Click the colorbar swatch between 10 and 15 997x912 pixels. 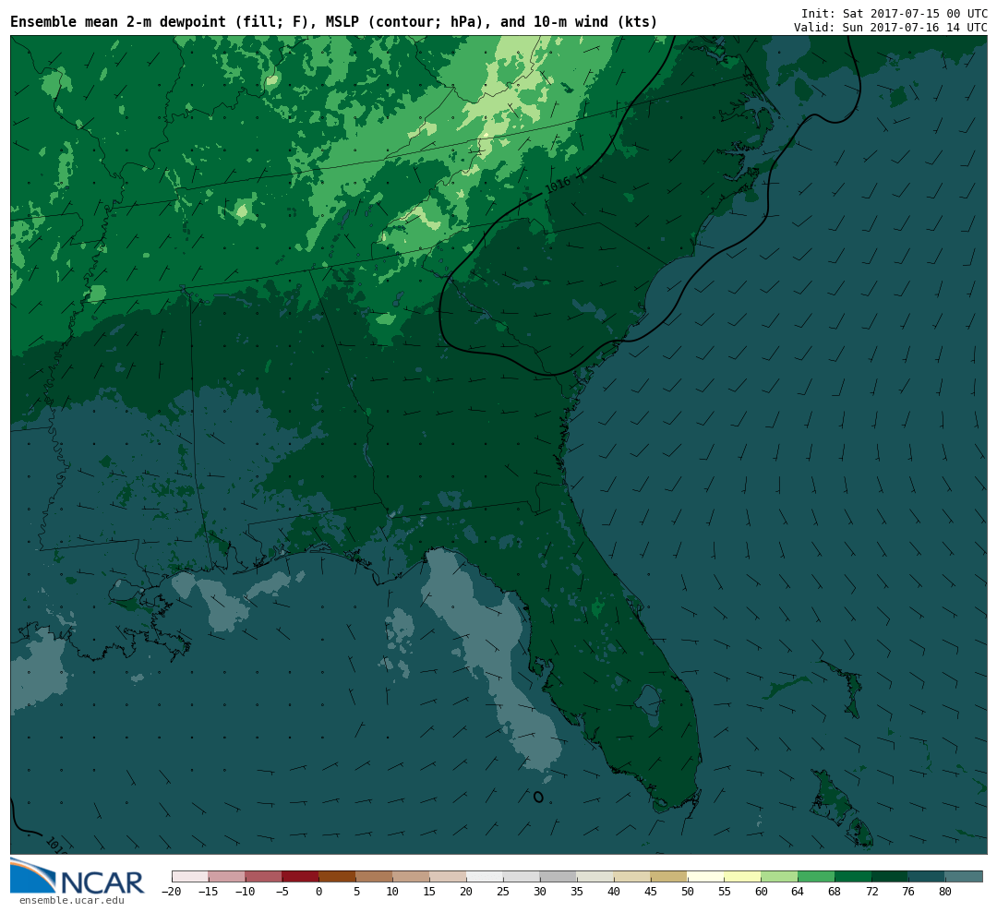tap(412, 876)
